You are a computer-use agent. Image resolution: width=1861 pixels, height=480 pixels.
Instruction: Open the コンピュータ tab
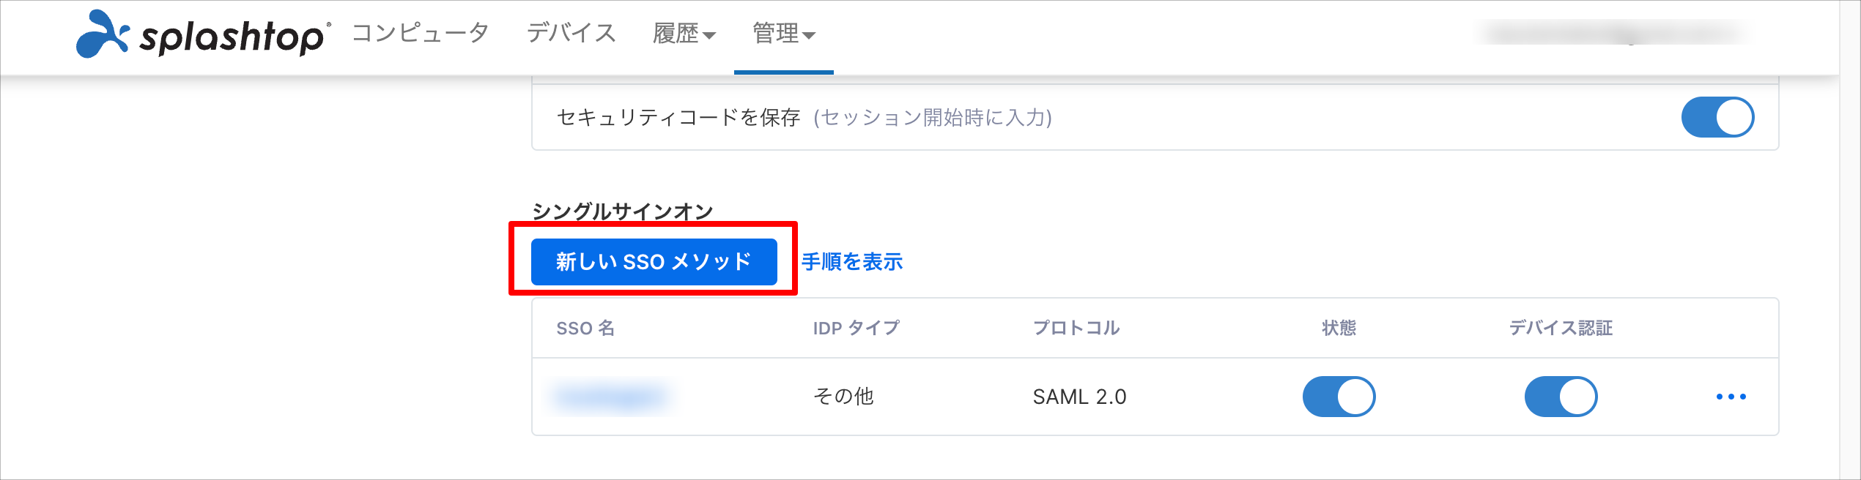click(421, 33)
